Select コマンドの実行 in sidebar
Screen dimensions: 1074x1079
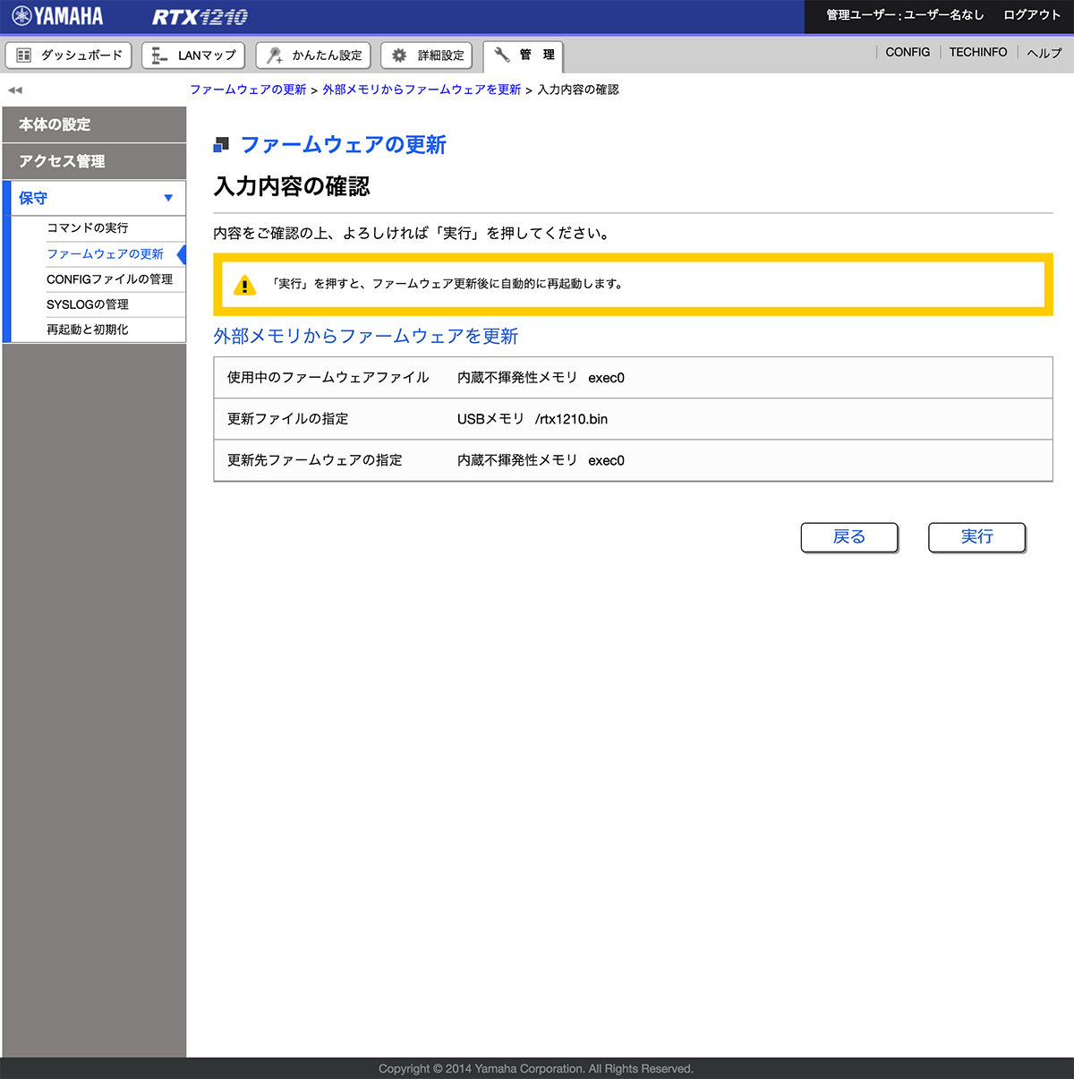[x=88, y=228]
